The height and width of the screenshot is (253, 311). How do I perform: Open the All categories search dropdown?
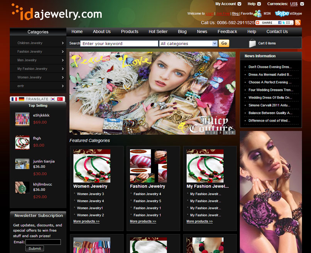(x=188, y=44)
